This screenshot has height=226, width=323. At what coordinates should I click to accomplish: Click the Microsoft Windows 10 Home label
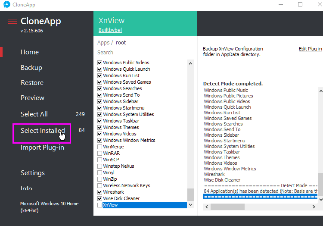pyautogui.click(x=50, y=207)
